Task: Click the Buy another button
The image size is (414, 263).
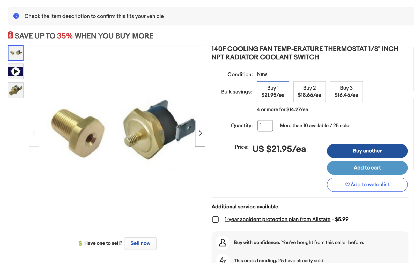Action: click(x=367, y=151)
